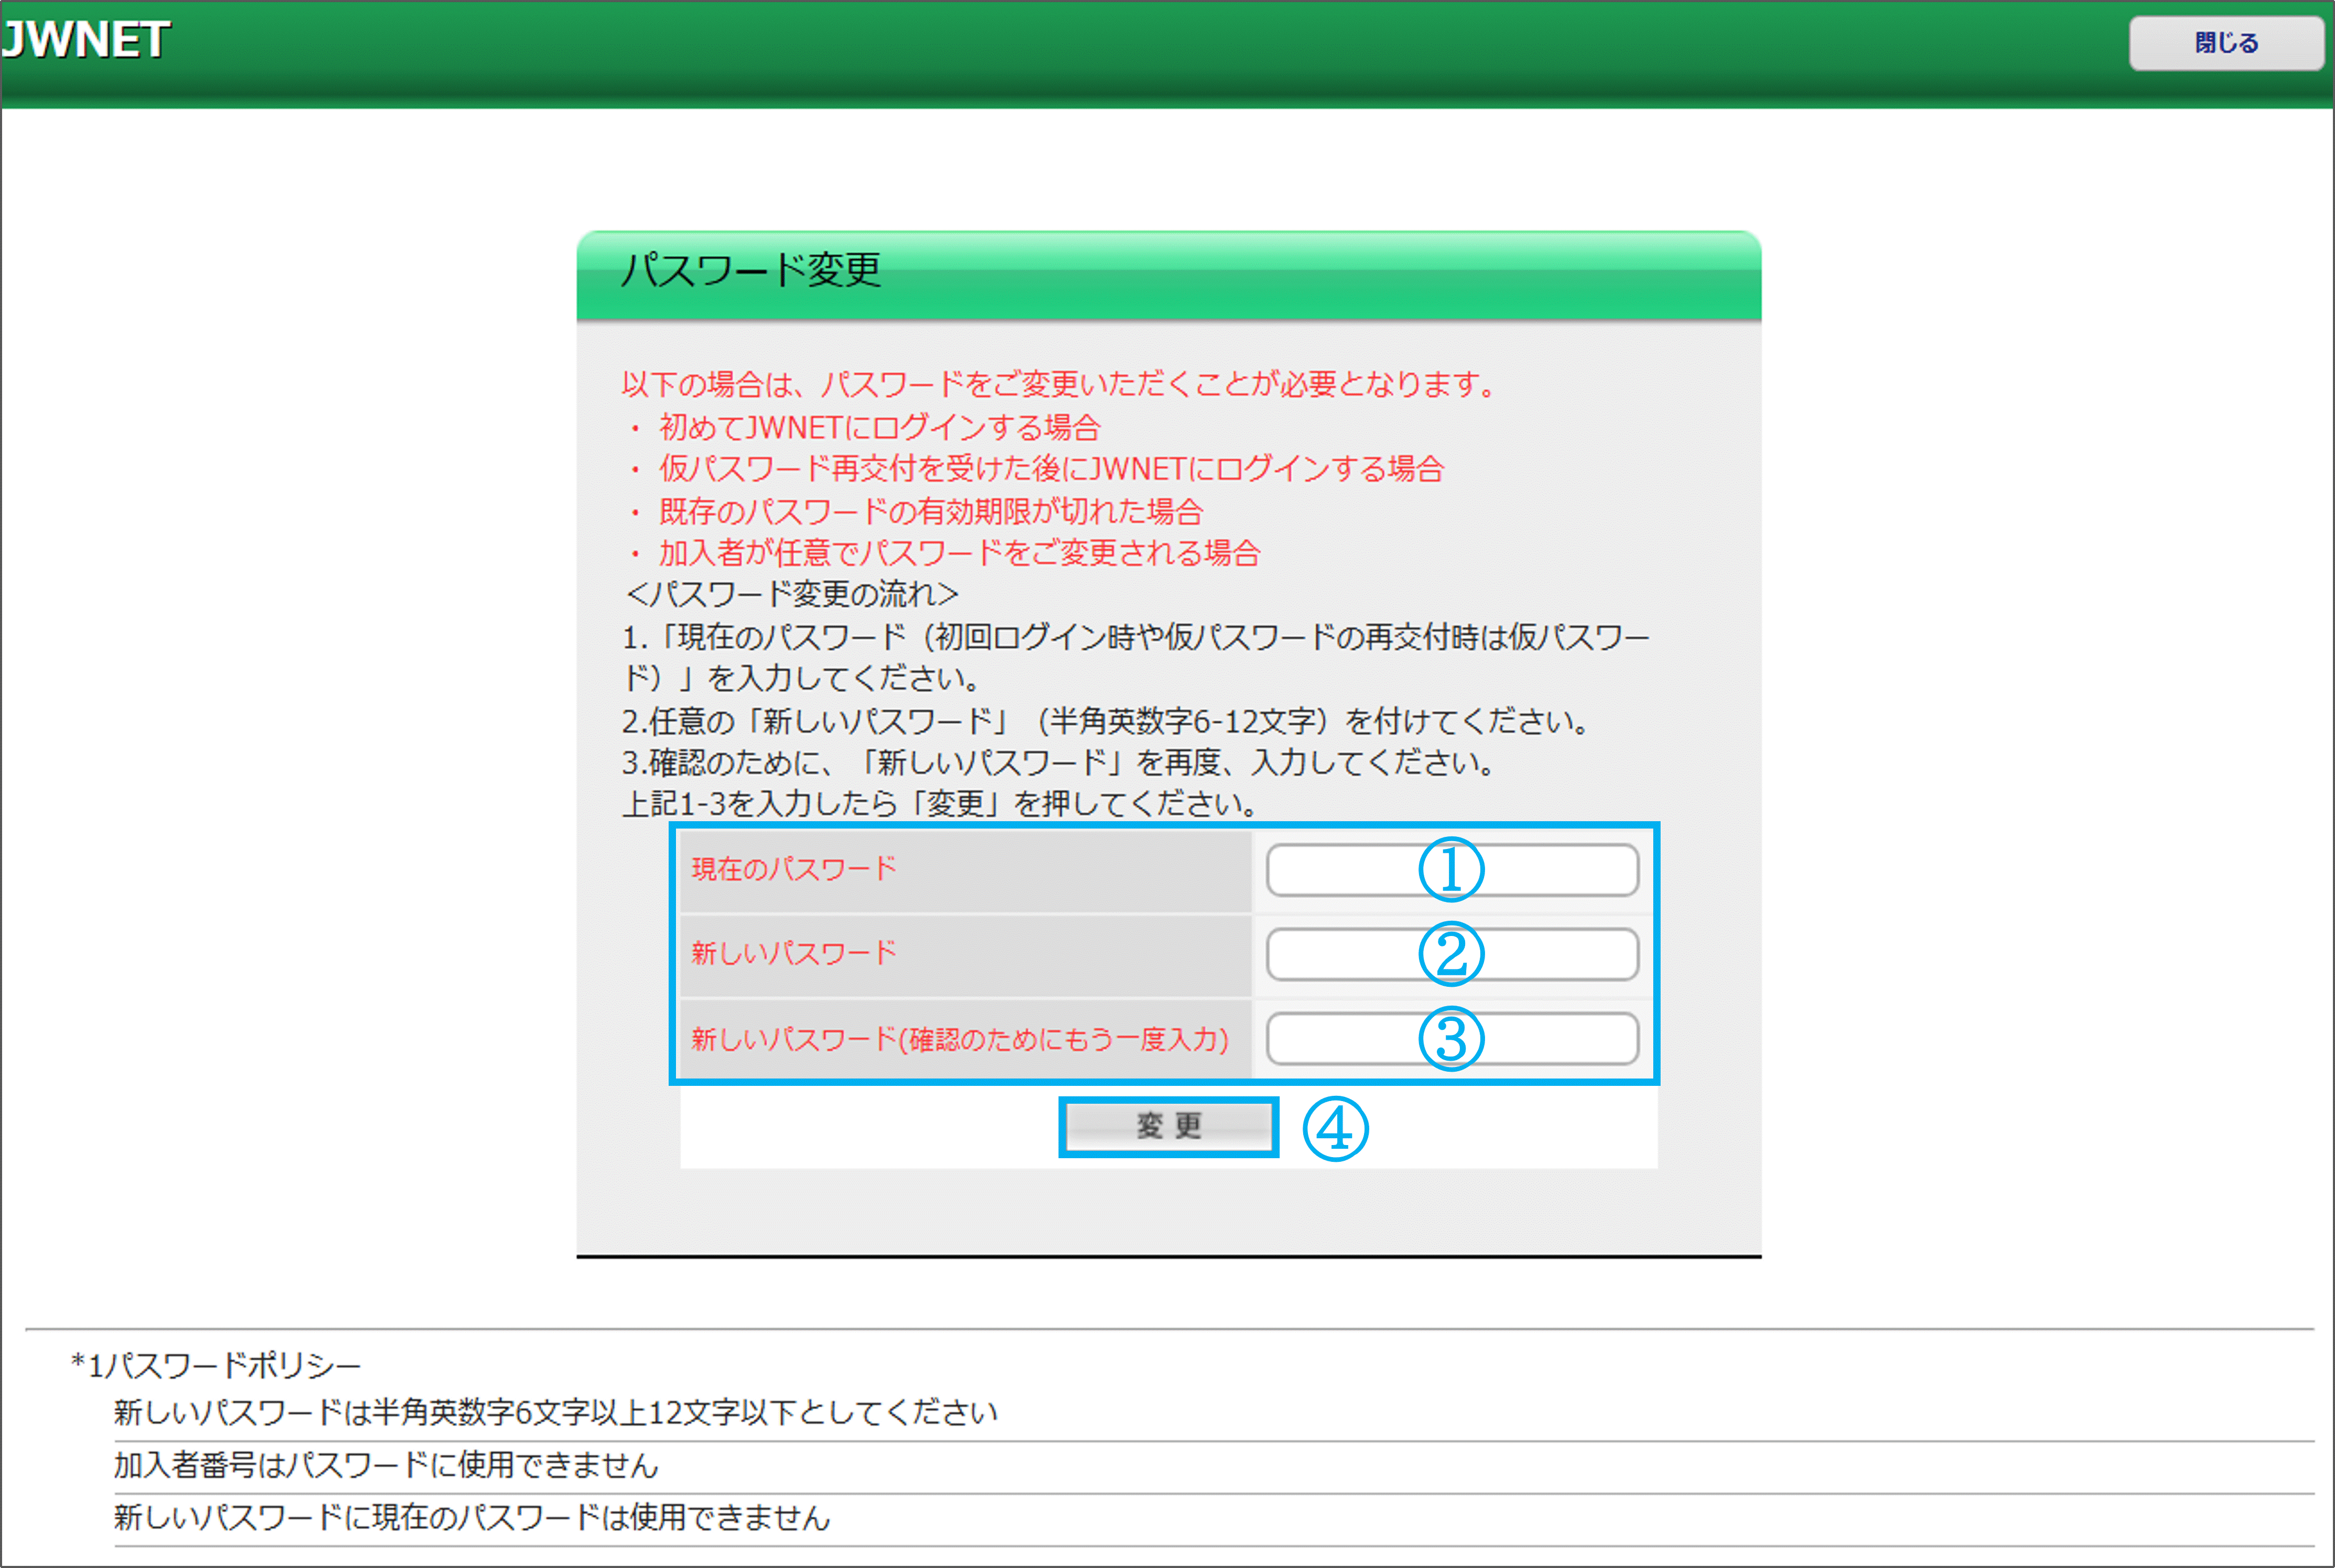This screenshot has width=2335, height=1568.
Task: Click the 加入者番号はパスワードに使用できません line
Action: pyautogui.click(x=386, y=1465)
